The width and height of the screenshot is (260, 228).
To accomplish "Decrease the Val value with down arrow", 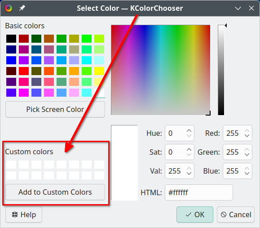I will tap(189, 174).
